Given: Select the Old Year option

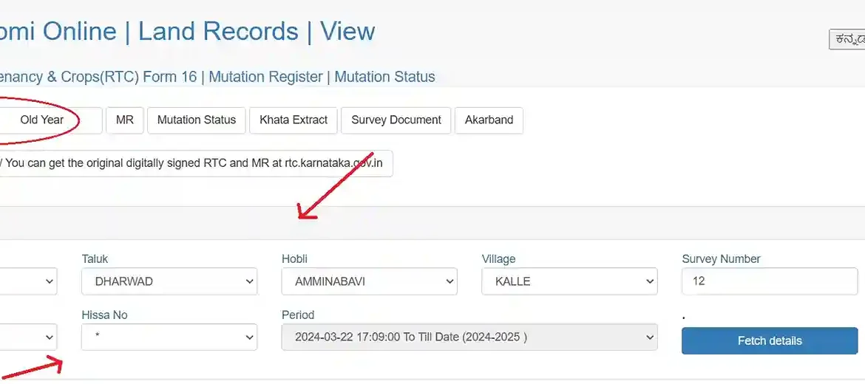Looking at the screenshot, I should pos(42,120).
